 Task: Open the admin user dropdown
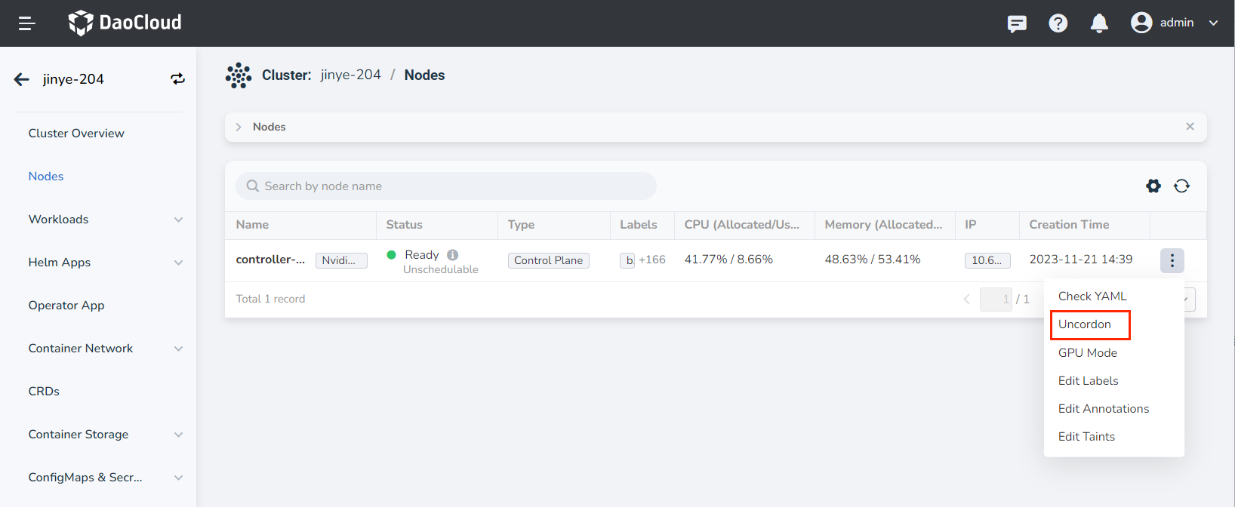(1175, 23)
